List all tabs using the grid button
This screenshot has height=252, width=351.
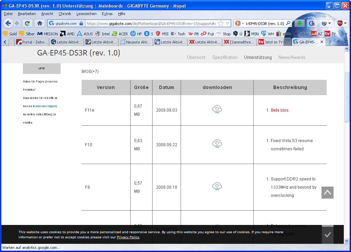point(346,42)
